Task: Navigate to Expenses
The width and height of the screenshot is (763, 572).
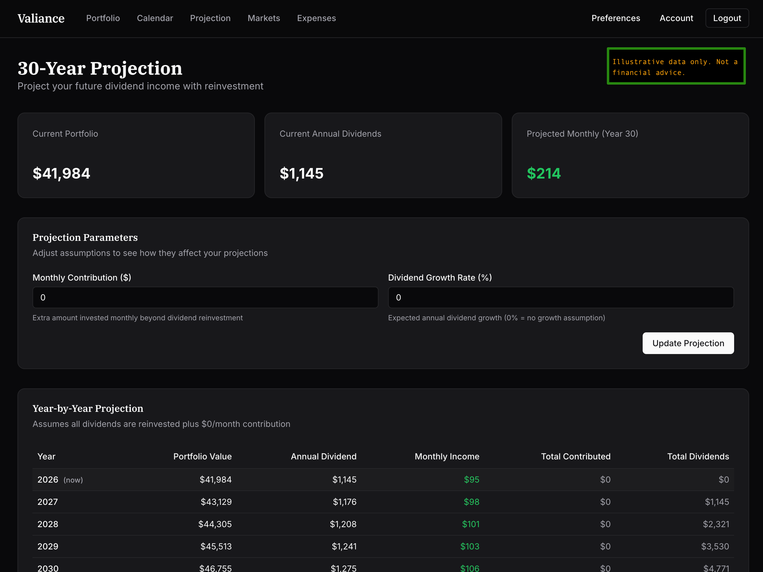Action: pos(316,18)
